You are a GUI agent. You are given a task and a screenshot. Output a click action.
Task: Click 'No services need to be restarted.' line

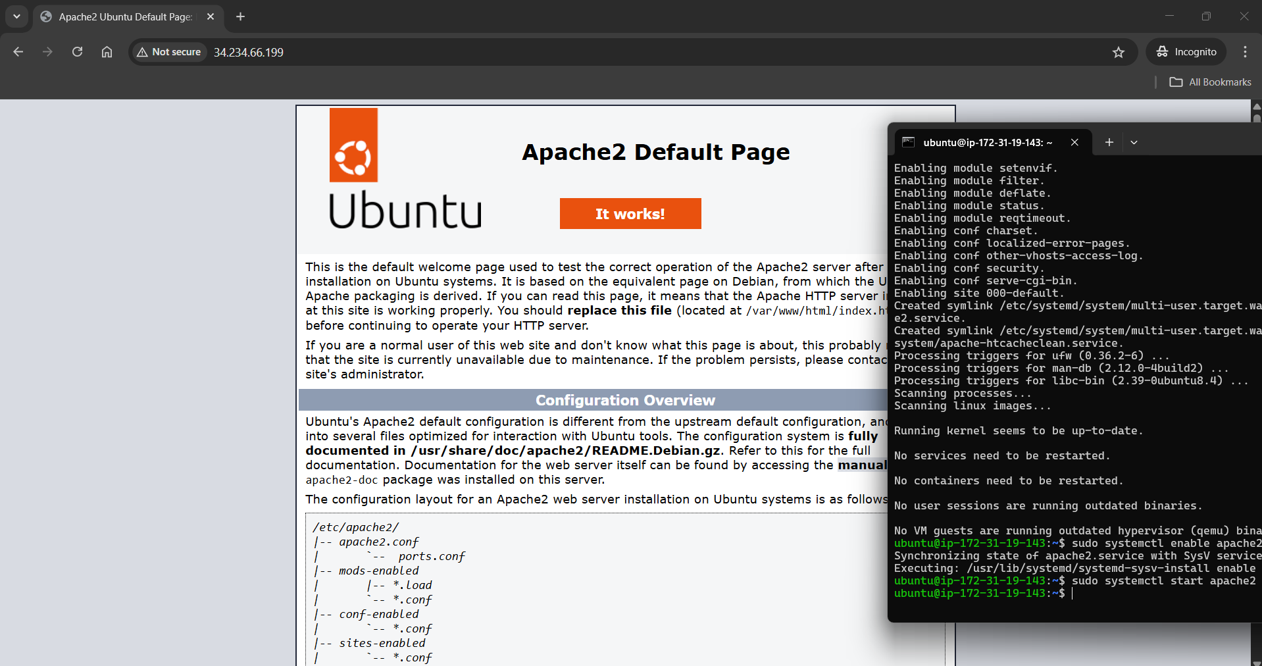(x=1002, y=455)
